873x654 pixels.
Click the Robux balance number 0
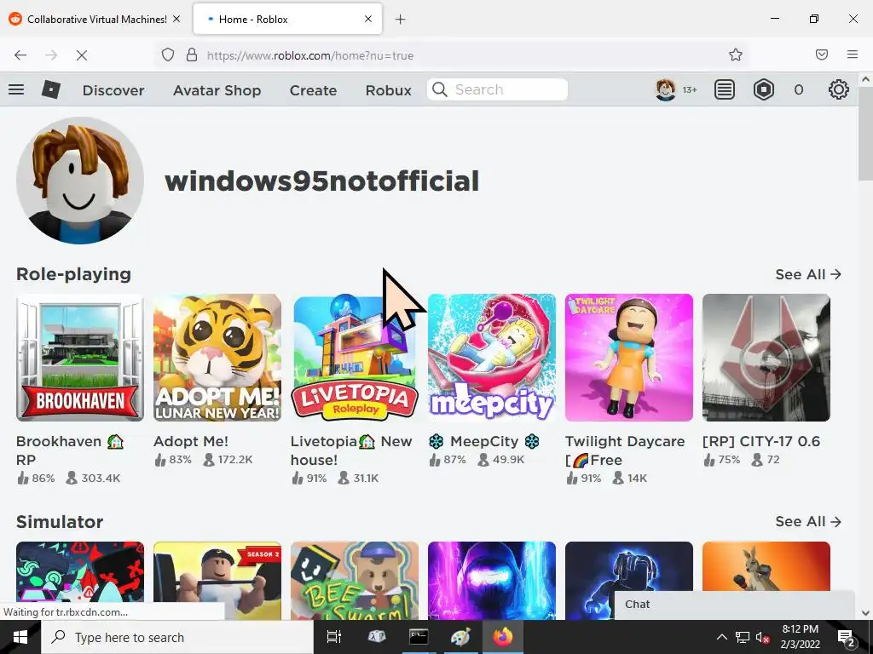point(798,89)
